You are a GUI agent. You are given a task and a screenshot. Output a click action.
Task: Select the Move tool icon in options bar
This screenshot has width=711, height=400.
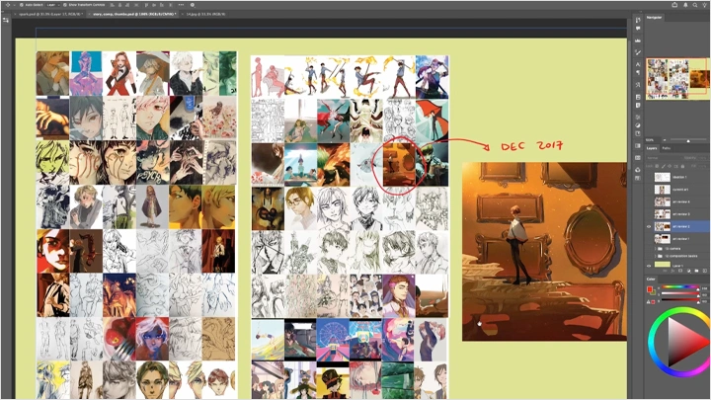pos(7,5)
